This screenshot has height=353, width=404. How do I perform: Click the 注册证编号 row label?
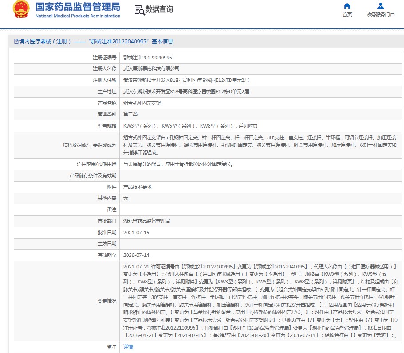[105, 58]
